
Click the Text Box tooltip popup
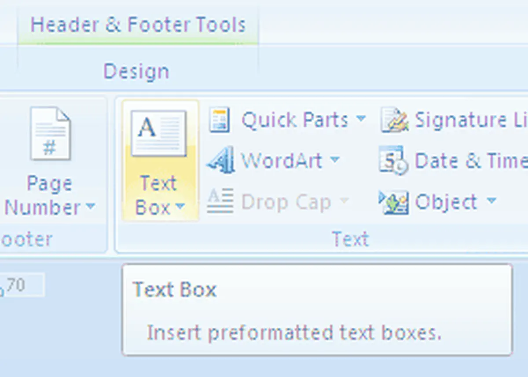tap(317, 310)
